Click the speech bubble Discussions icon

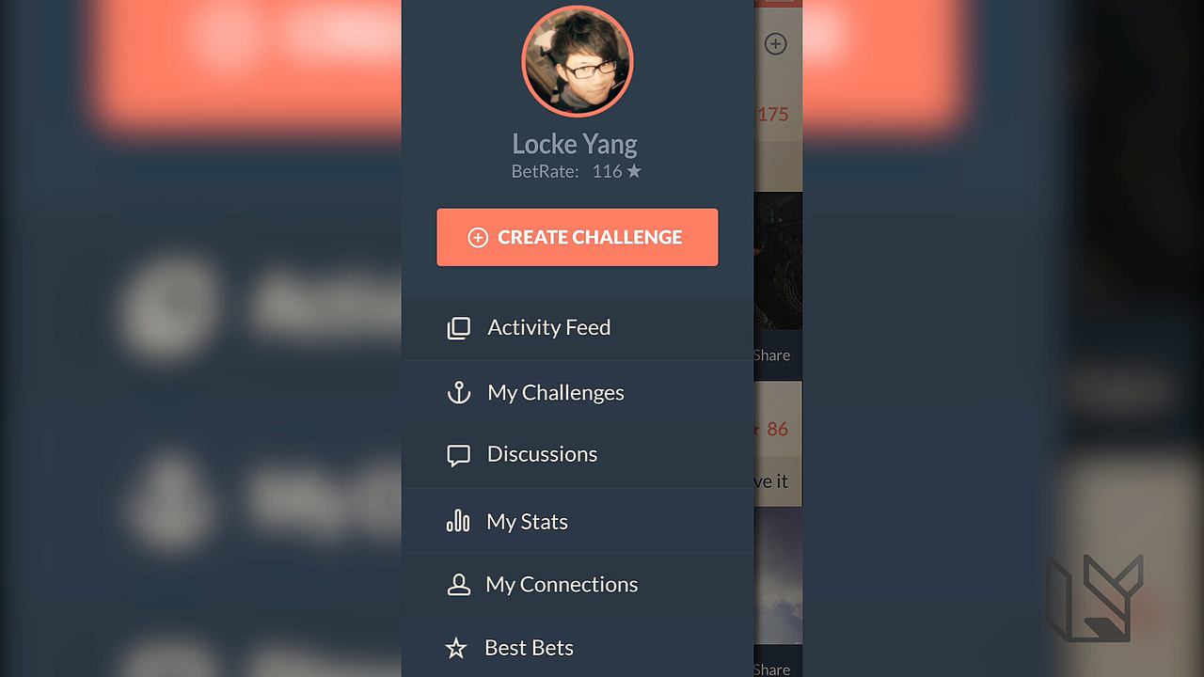(458, 456)
